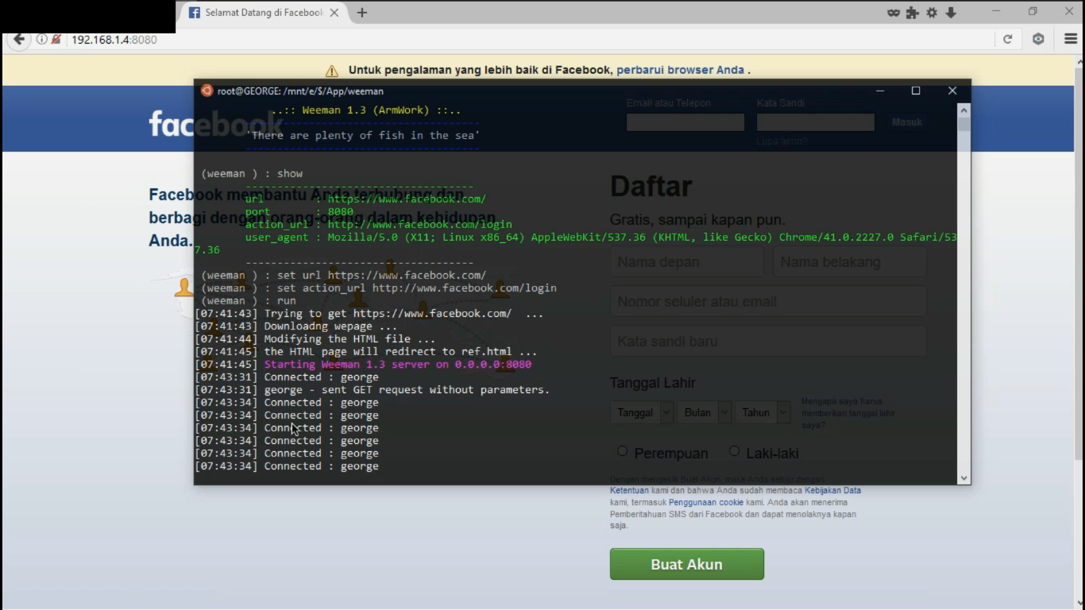Image resolution: width=1085 pixels, height=610 pixels.
Task: Click the 'Downloadng wepage ...' log line
Action: pyautogui.click(x=296, y=326)
